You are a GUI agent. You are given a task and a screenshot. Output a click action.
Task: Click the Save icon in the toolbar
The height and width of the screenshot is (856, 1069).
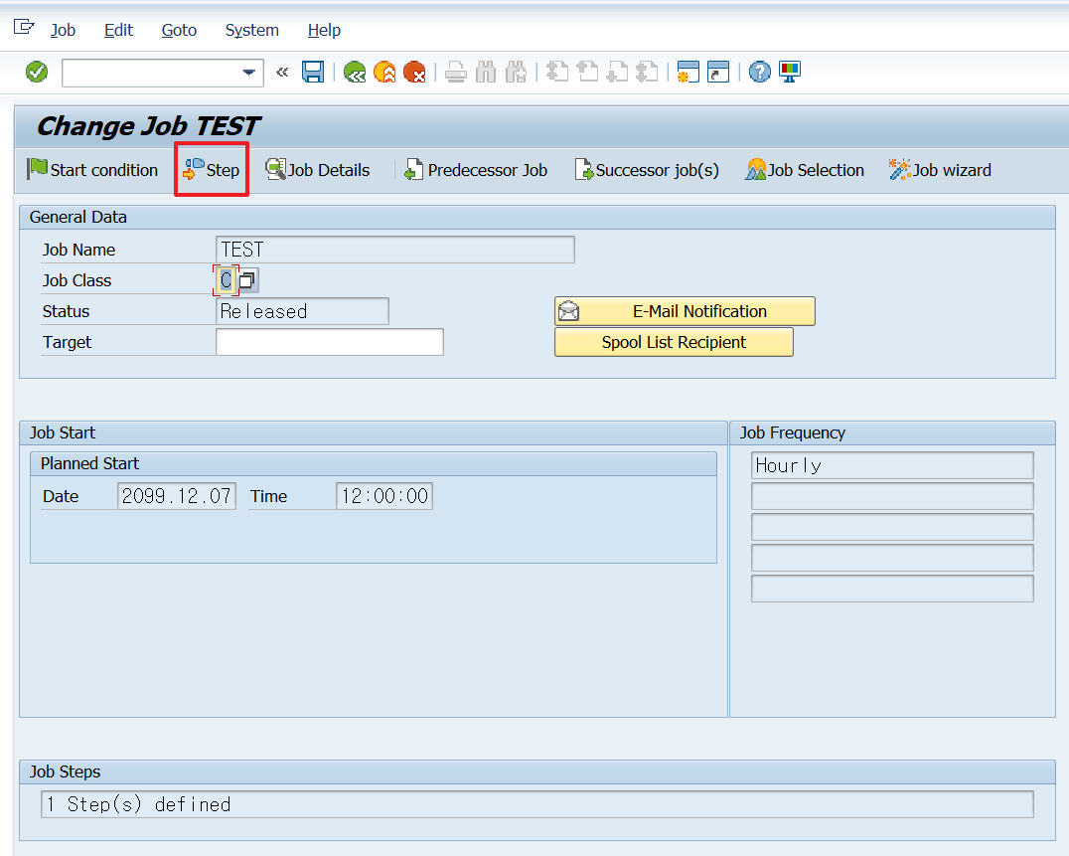pos(313,72)
